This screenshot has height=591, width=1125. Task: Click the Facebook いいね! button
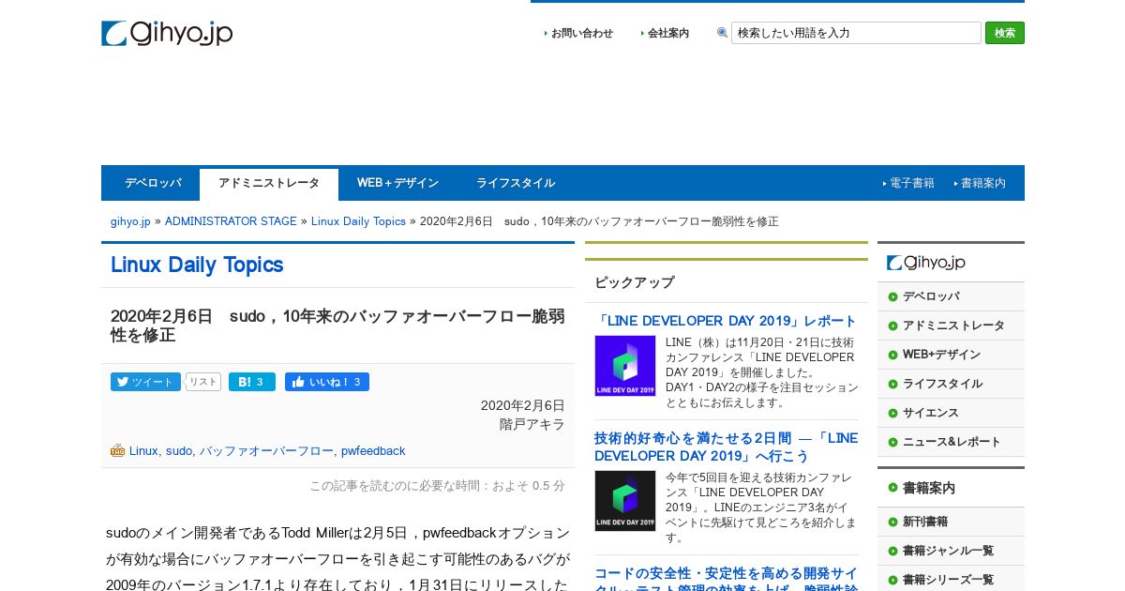pos(327,382)
